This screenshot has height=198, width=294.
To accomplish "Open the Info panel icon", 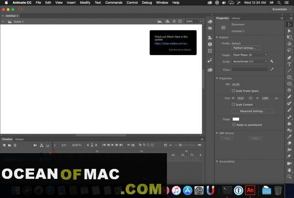I will click(x=210, y=44).
